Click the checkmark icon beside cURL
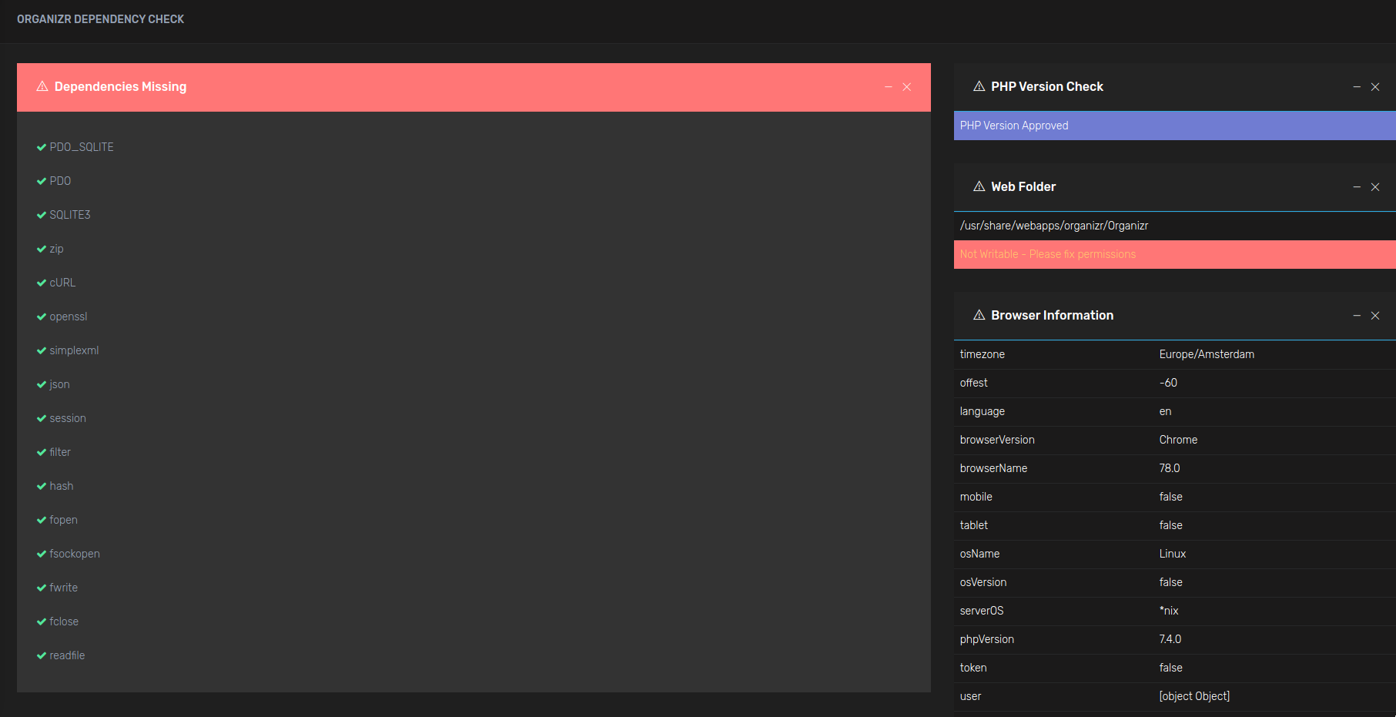This screenshot has height=717, width=1396. click(41, 282)
